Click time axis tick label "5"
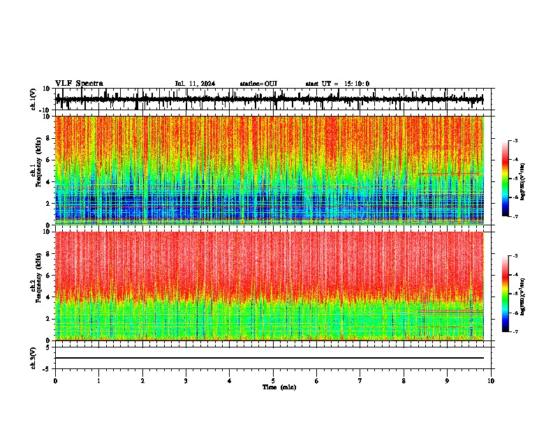This screenshot has width=553, height=427. click(x=273, y=381)
